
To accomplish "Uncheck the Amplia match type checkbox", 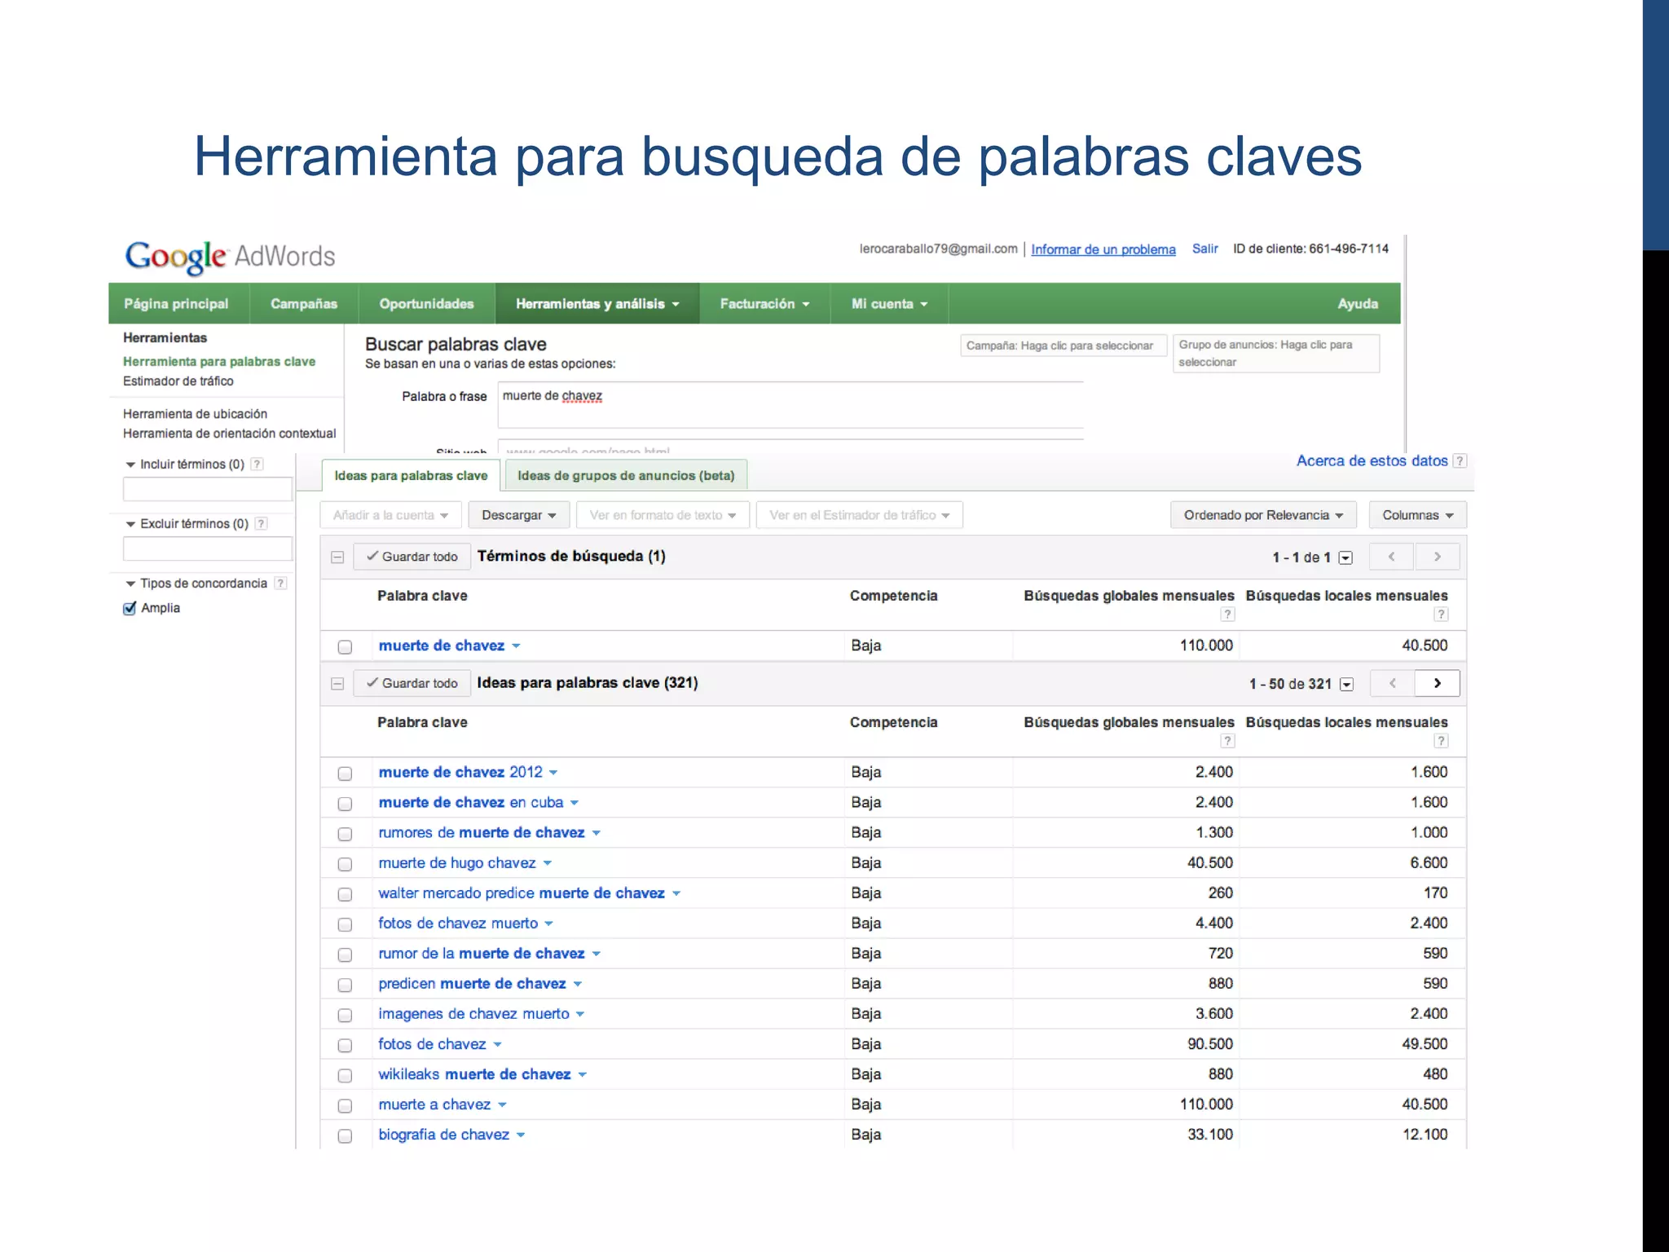I will [x=130, y=608].
